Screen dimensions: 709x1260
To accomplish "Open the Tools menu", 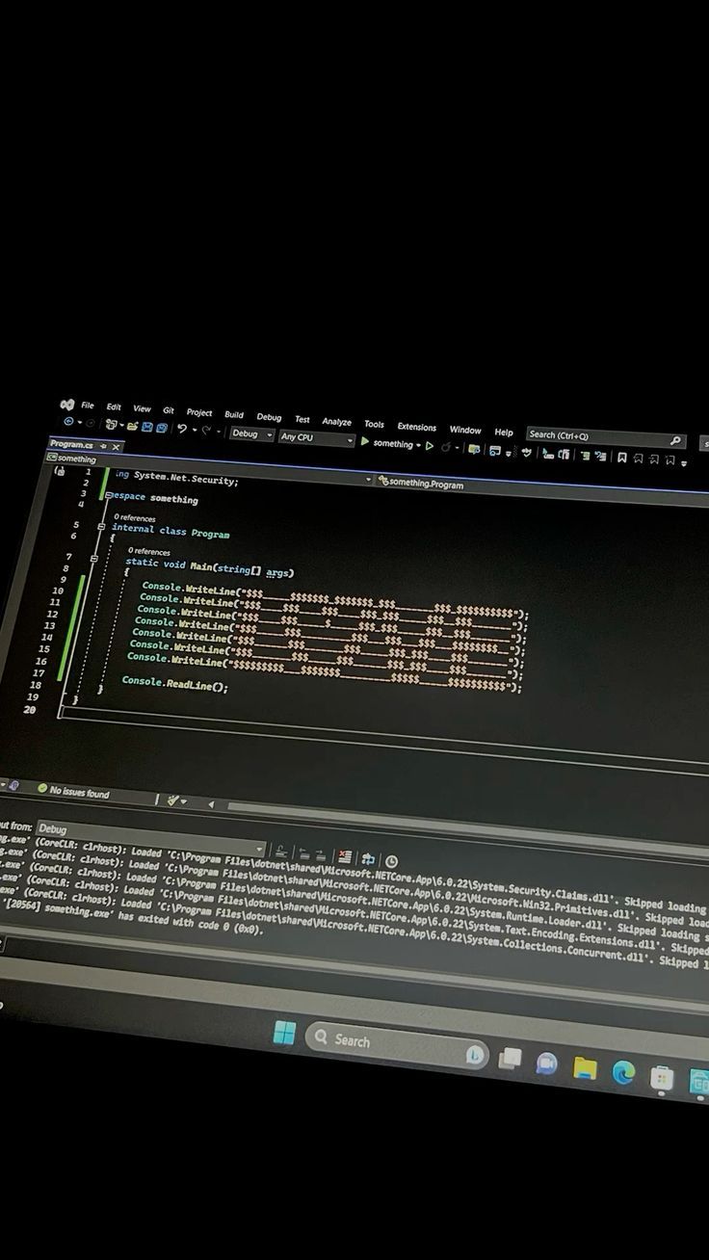I will click(374, 424).
